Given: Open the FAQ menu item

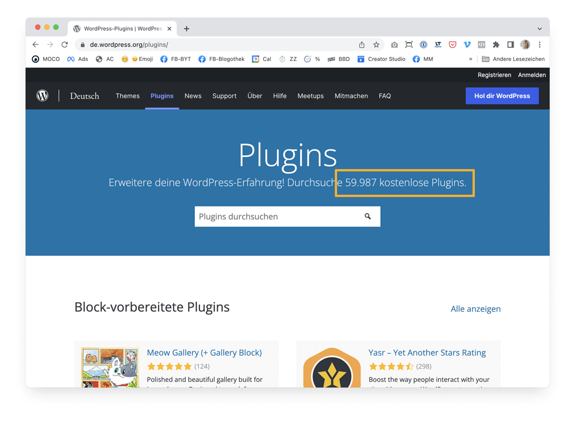Looking at the screenshot, I should coord(385,95).
